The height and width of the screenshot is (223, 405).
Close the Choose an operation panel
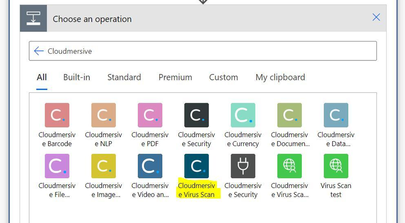coord(376,17)
